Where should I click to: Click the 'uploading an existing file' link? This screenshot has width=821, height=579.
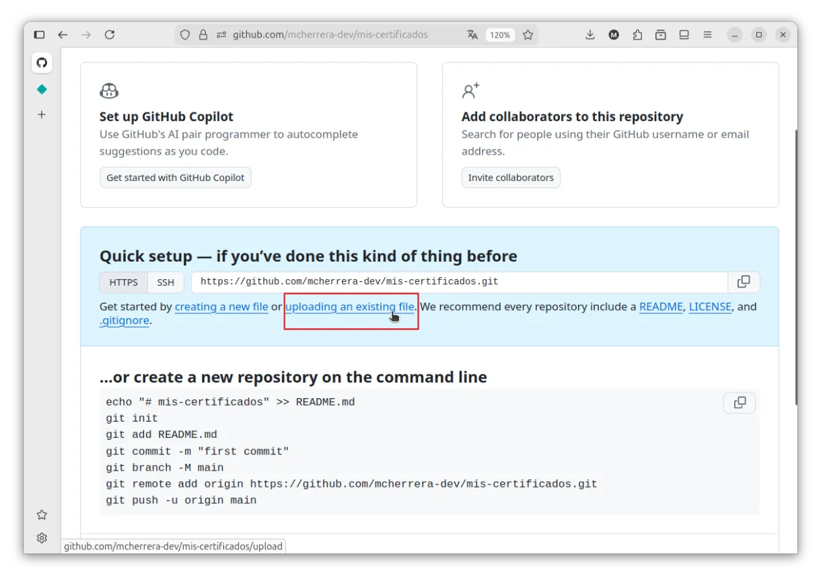pos(349,307)
